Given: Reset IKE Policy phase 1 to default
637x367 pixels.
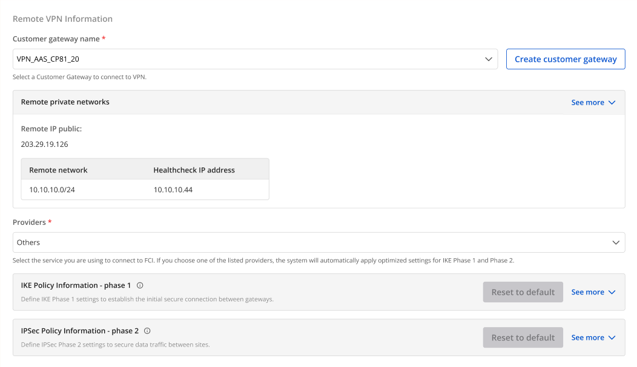Looking at the screenshot, I should coord(523,292).
